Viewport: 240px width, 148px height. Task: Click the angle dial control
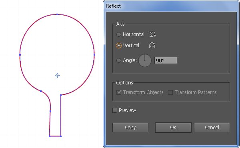coord(145,60)
